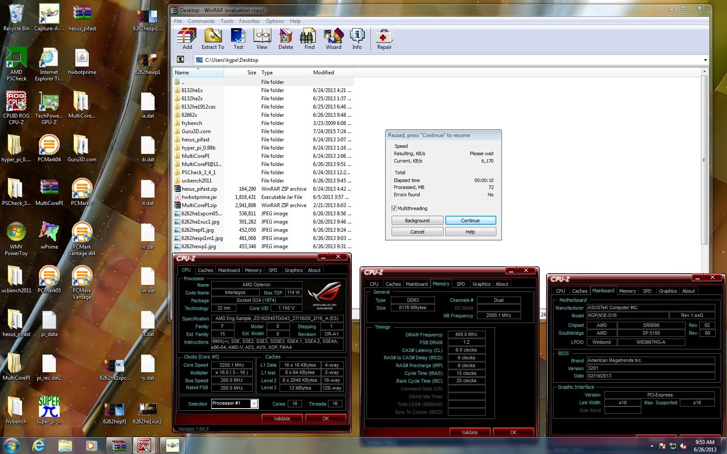Click the Windows Start button
Viewport: 727px width, 454px height.
pos(11,445)
